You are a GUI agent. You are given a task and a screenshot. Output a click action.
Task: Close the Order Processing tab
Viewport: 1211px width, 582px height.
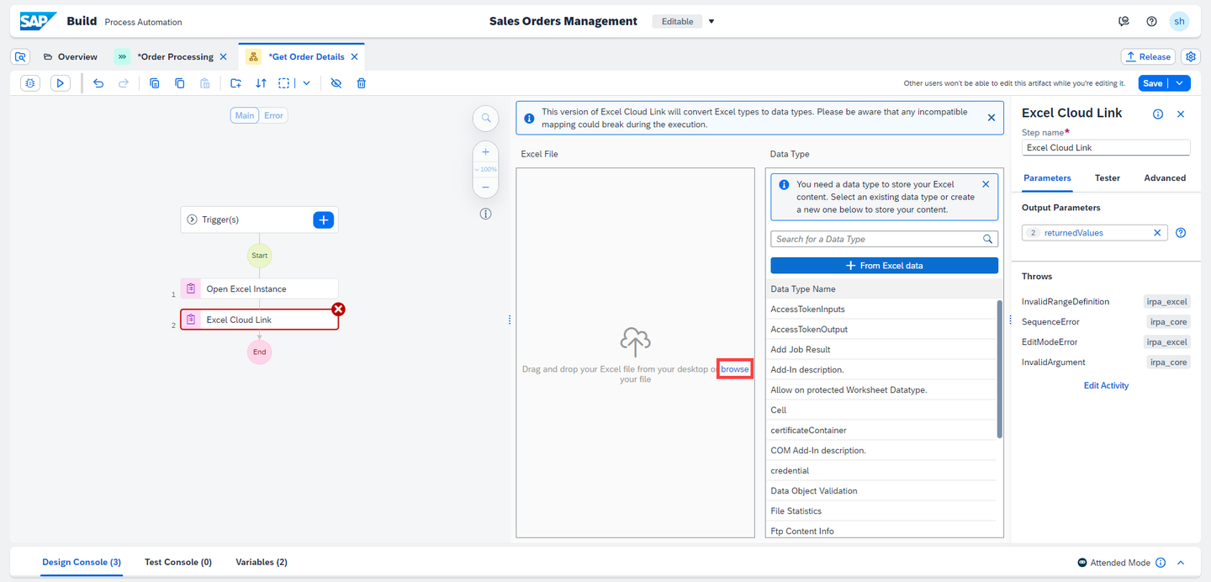click(x=223, y=56)
